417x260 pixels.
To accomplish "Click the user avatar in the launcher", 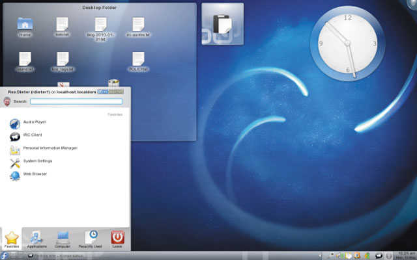I will pyautogui.click(x=7, y=101).
